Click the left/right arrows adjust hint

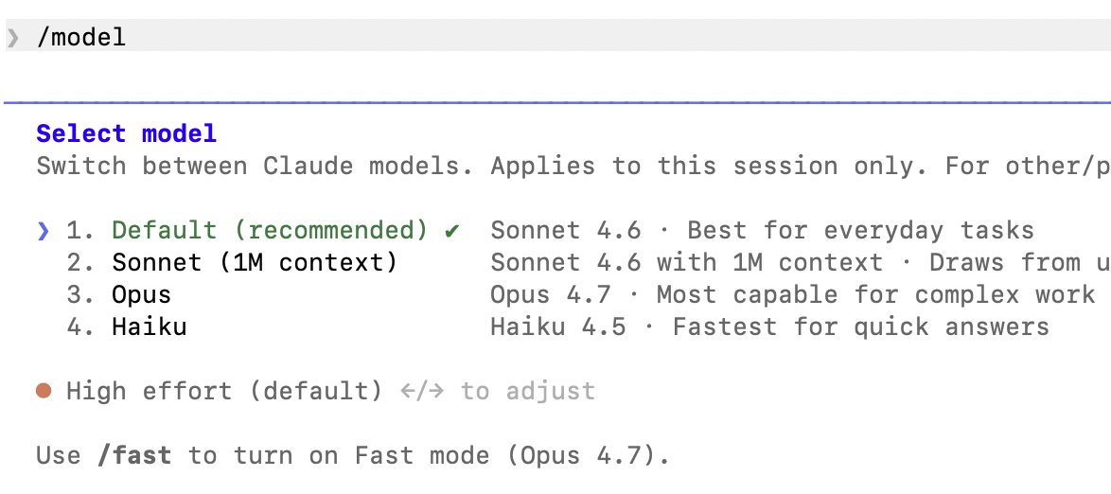click(x=422, y=391)
